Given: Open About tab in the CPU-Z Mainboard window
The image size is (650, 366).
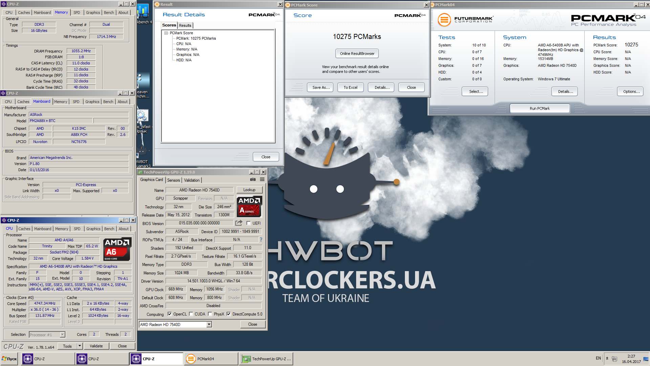Looking at the screenshot, I should pos(123,102).
